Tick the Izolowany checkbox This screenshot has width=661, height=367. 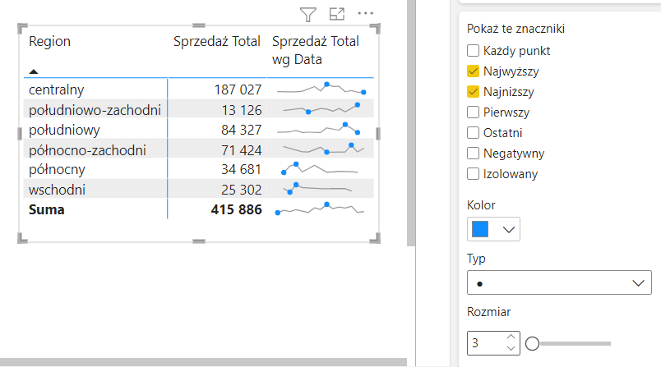click(x=474, y=174)
